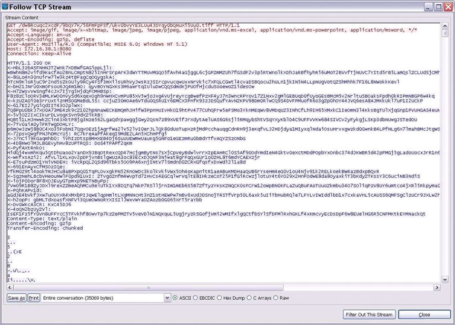Click the X-72psvQwgfPNJhDMcYUj header line
The height and width of the screenshot is (325, 455).
click(x=87, y=134)
